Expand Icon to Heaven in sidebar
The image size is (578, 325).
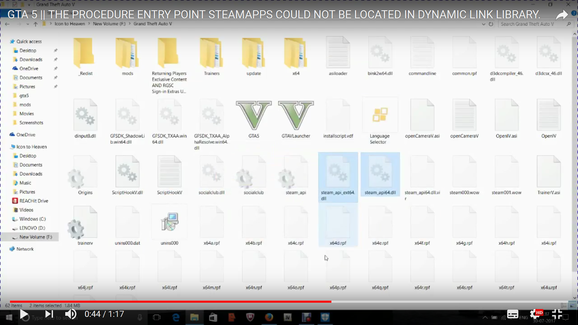[x=31, y=147]
